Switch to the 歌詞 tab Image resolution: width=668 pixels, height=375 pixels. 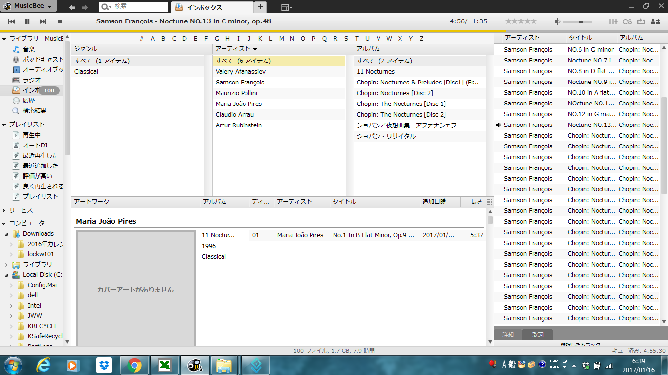pyautogui.click(x=538, y=334)
